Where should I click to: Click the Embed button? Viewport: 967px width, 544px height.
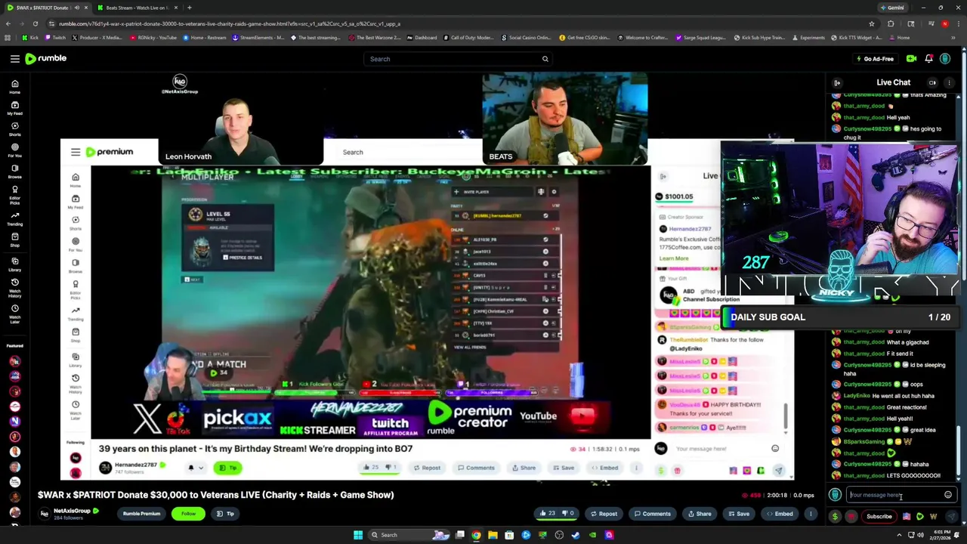778,514
